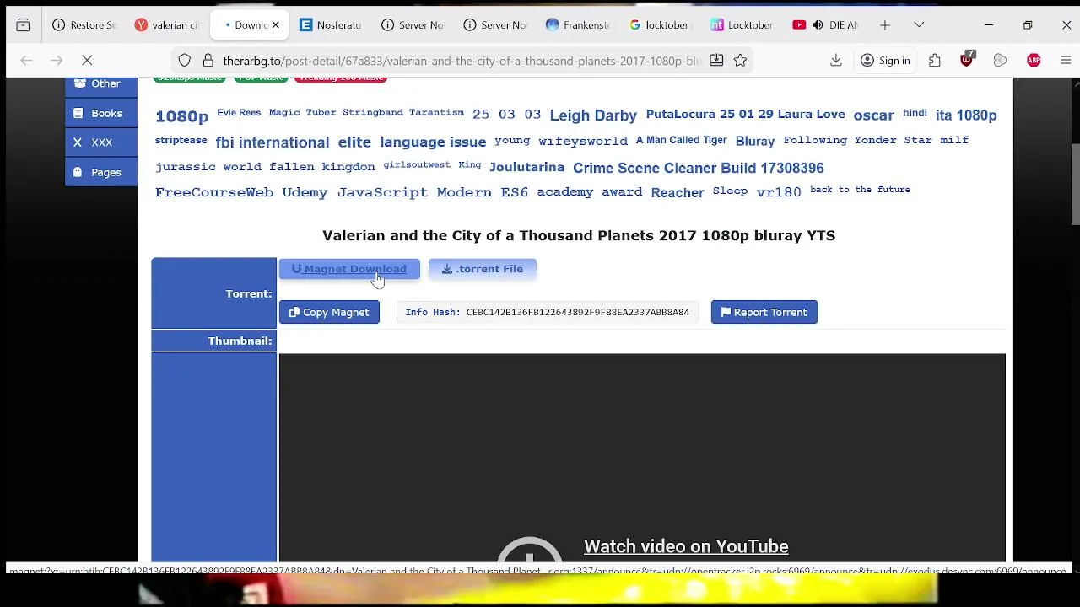This screenshot has height=607, width=1080.
Task: Click the grey extension icon left of ABP
Action: tap(1000, 61)
